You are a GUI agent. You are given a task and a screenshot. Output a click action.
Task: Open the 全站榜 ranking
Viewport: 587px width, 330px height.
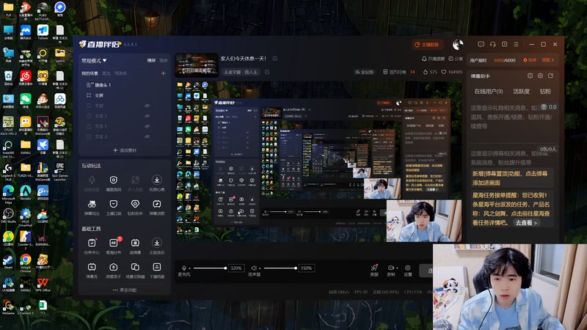click(364, 72)
